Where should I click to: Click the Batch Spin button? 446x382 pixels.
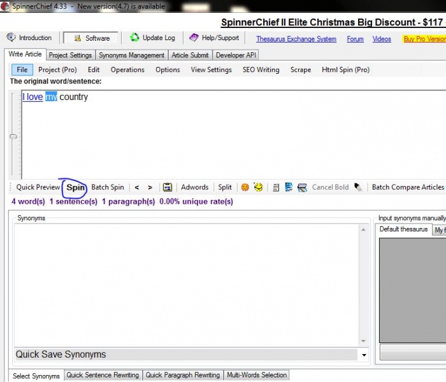click(108, 187)
